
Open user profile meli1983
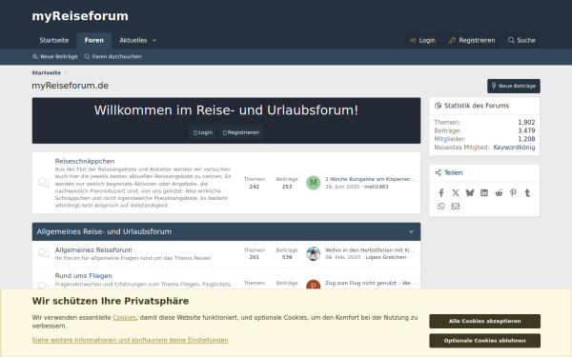(377, 187)
